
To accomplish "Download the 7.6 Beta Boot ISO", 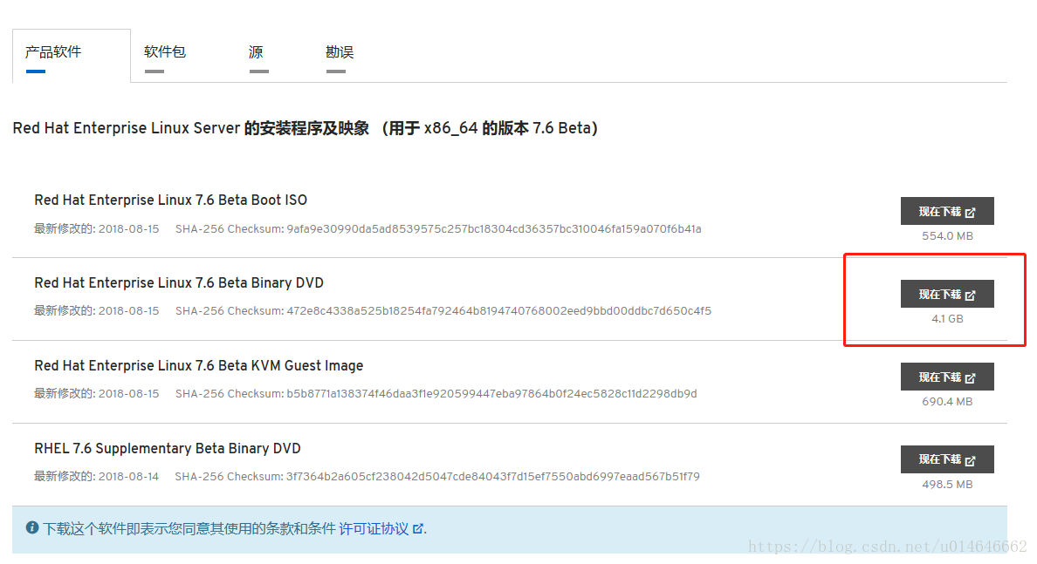I will tap(947, 211).
